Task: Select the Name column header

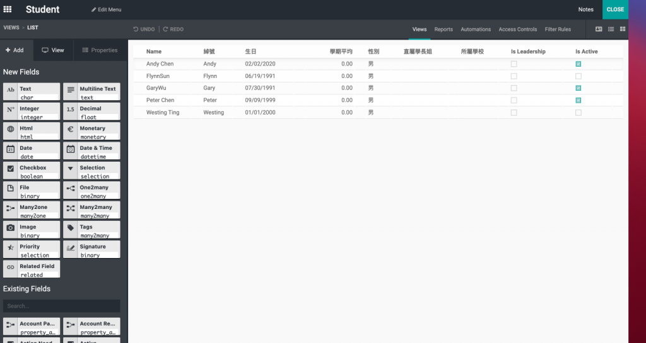Action: pyautogui.click(x=154, y=52)
